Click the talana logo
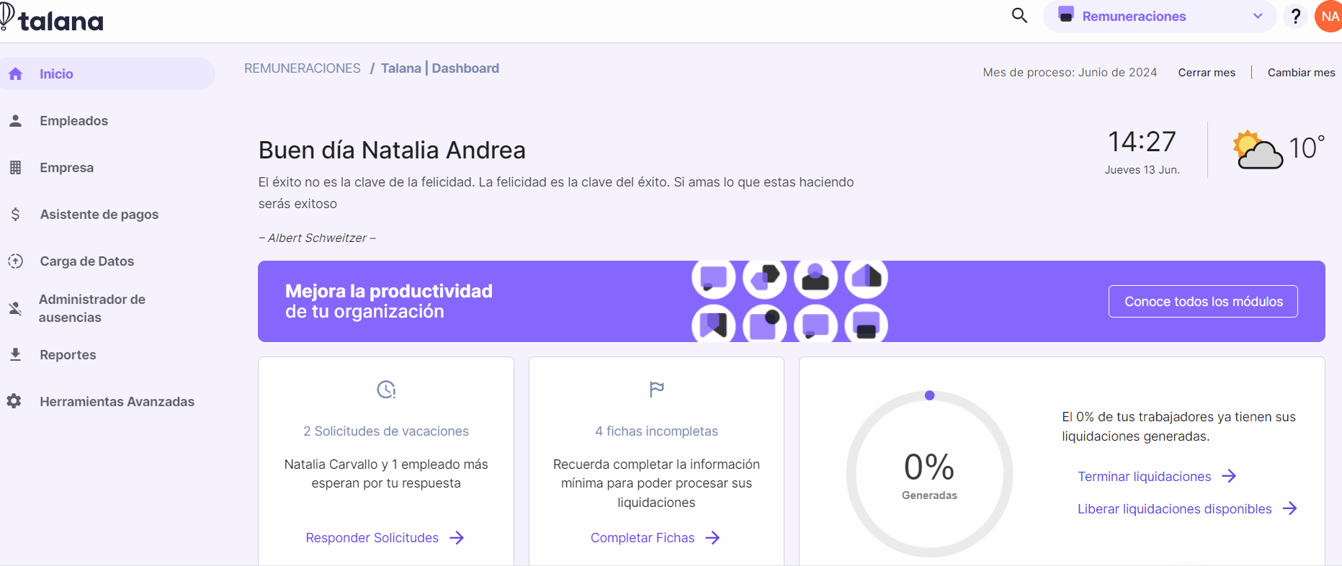Viewport: 1342px width, 566px height. coord(52,19)
